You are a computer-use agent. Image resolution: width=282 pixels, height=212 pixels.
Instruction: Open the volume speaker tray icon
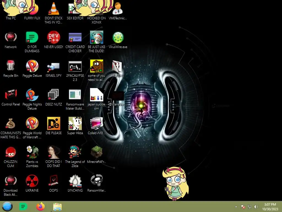click(x=256, y=207)
